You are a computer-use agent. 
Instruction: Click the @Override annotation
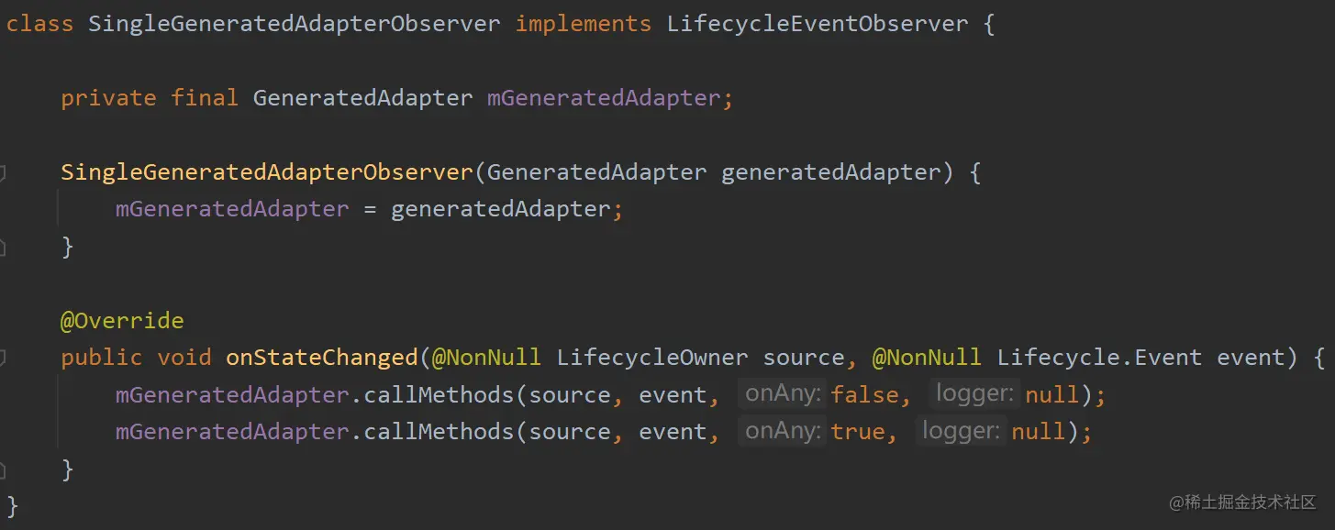pos(122,321)
